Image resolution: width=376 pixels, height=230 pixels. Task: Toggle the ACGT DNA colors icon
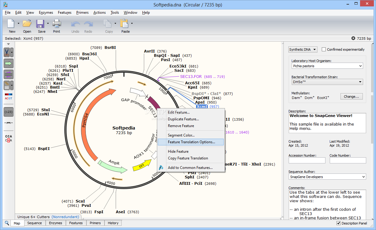coord(9,97)
